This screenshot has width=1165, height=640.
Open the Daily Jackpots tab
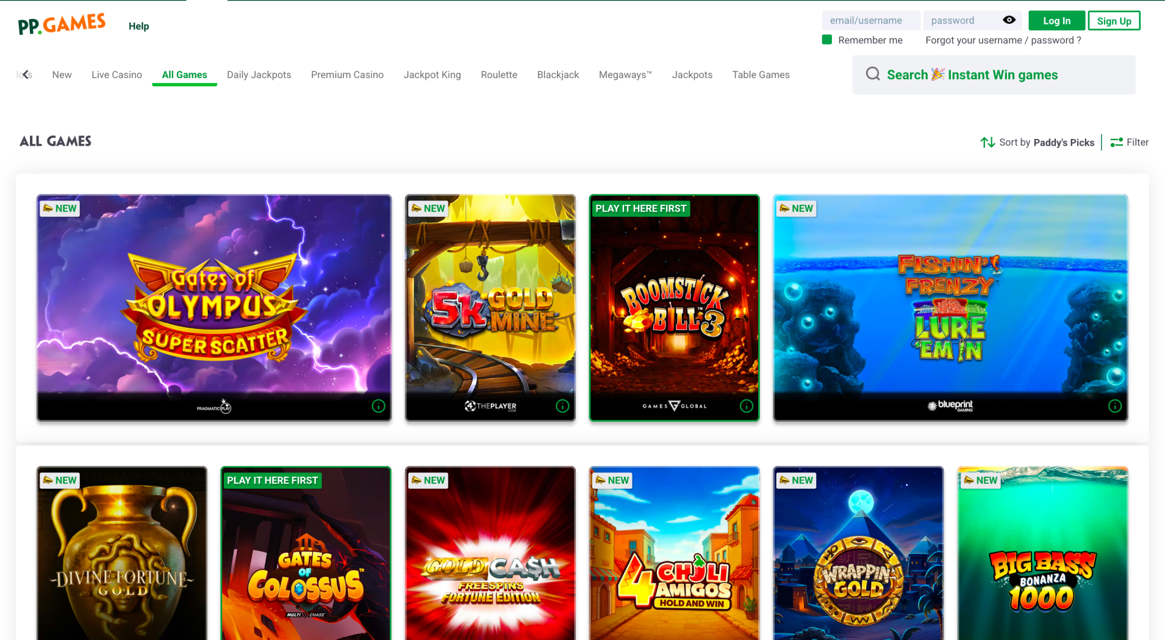point(259,74)
